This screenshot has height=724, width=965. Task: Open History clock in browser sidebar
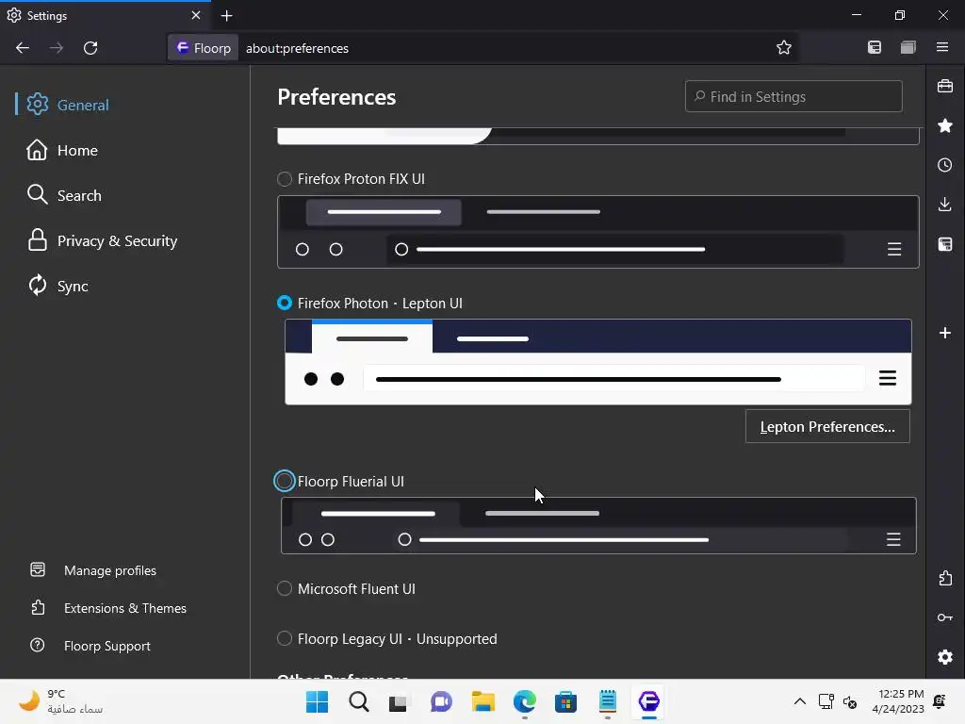pyautogui.click(x=945, y=165)
